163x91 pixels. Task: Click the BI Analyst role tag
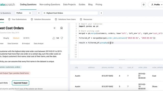(x=26, y=43)
